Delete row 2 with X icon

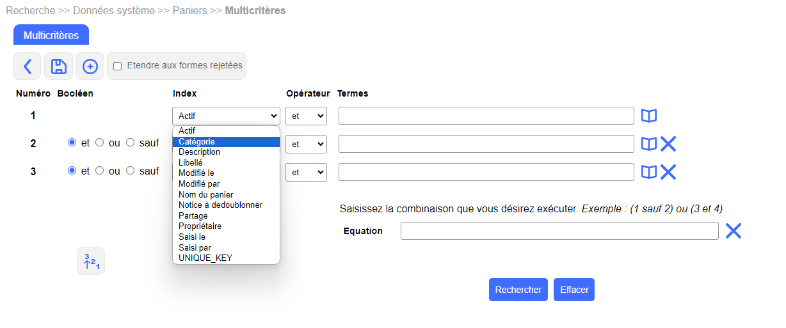click(668, 144)
